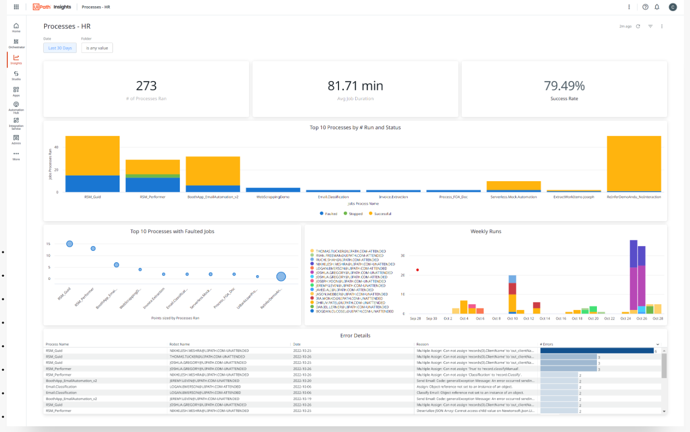Image resolution: width=690 pixels, height=432 pixels.
Task: Click the 'Classify Email: Object reference' reason cell
Action: pos(470,393)
